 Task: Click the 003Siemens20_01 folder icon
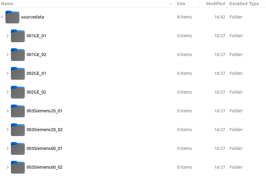[18, 111]
